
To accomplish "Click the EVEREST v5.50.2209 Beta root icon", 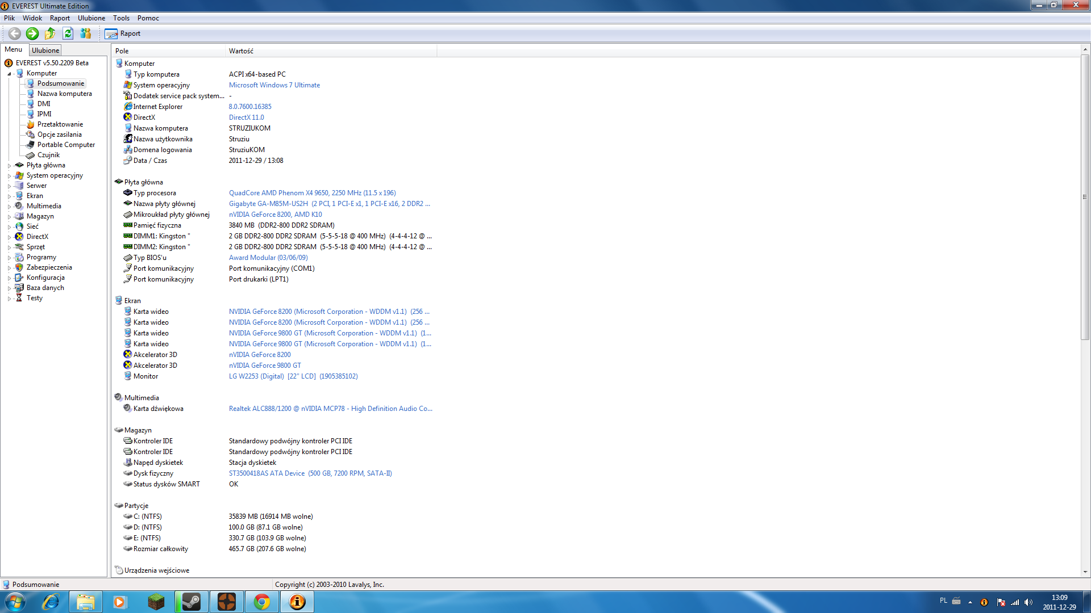I will tap(9, 63).
